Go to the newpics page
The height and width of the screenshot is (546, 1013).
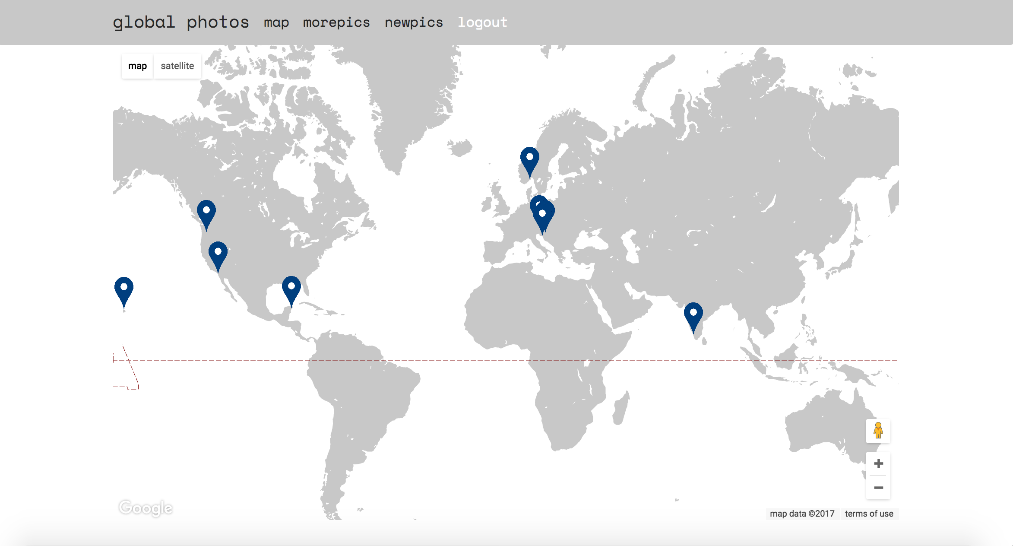tap(414, 22)
